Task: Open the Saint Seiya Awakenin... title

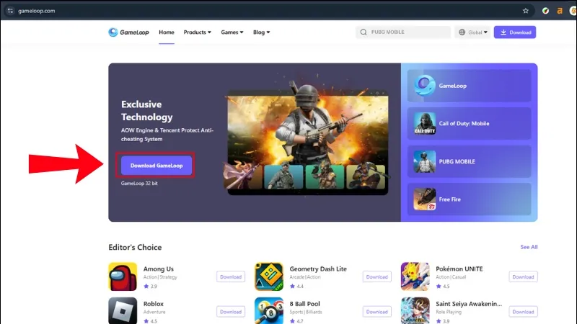Action: pos(468,304)
